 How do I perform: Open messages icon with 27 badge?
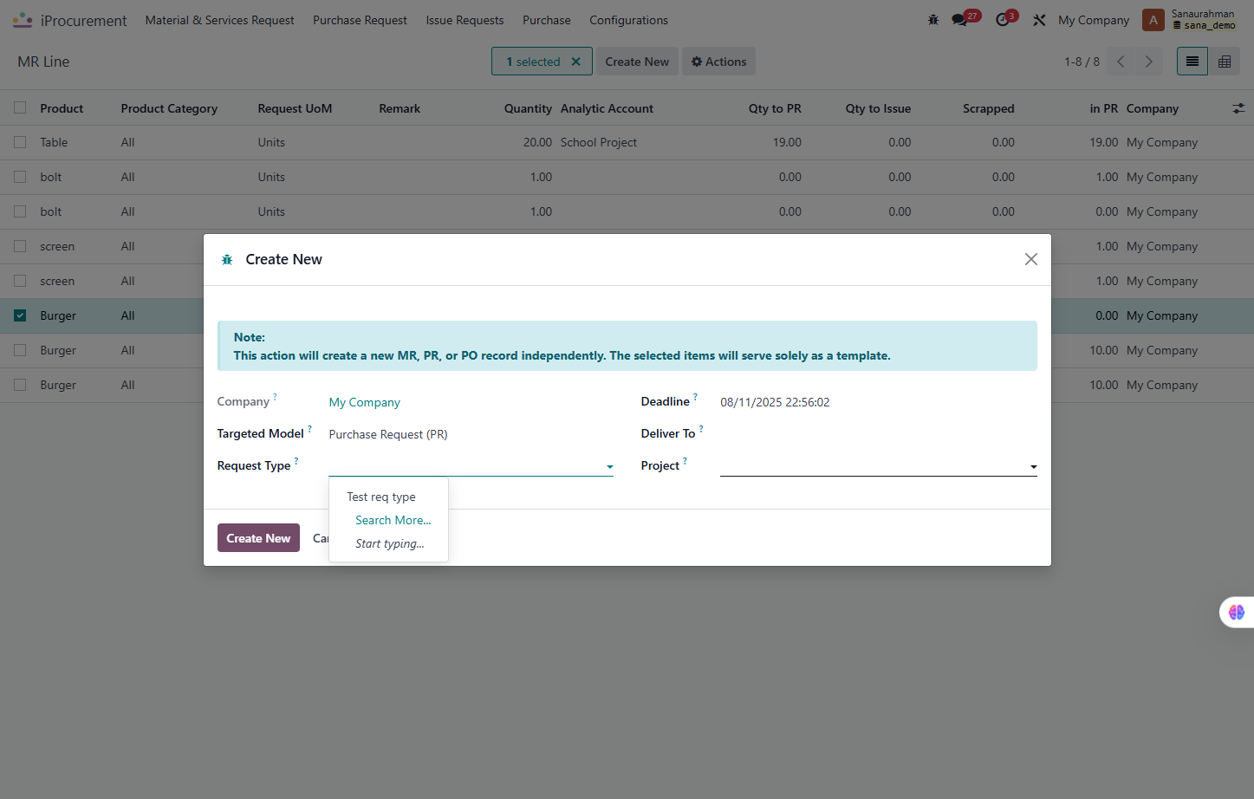(x=960, y=20)
